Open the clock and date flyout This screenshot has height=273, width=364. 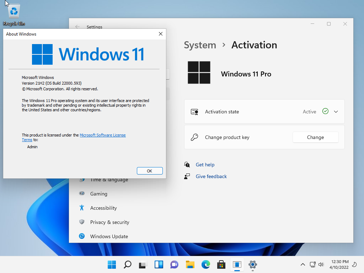click(x=339, y=264)
